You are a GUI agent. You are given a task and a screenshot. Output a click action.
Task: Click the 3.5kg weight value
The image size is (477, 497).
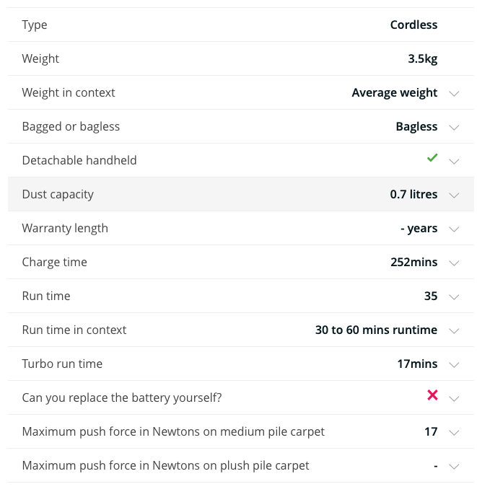point(422,59)
